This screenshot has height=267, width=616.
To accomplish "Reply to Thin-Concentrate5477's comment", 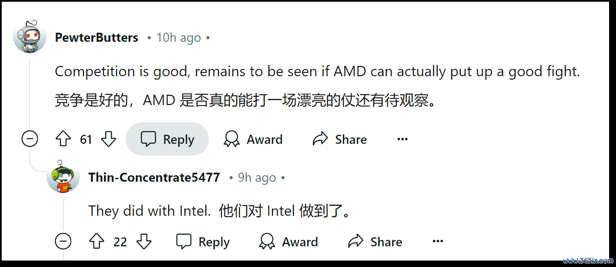I will point(203,242).
